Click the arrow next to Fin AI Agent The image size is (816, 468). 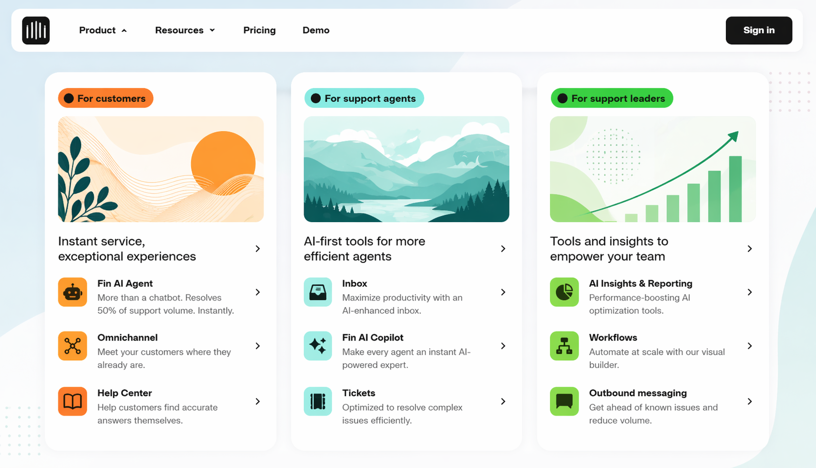point(258,292)
